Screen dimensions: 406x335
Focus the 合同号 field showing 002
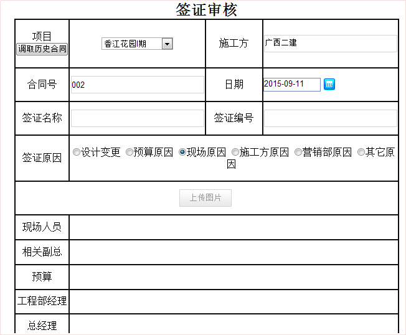[137, 85]
